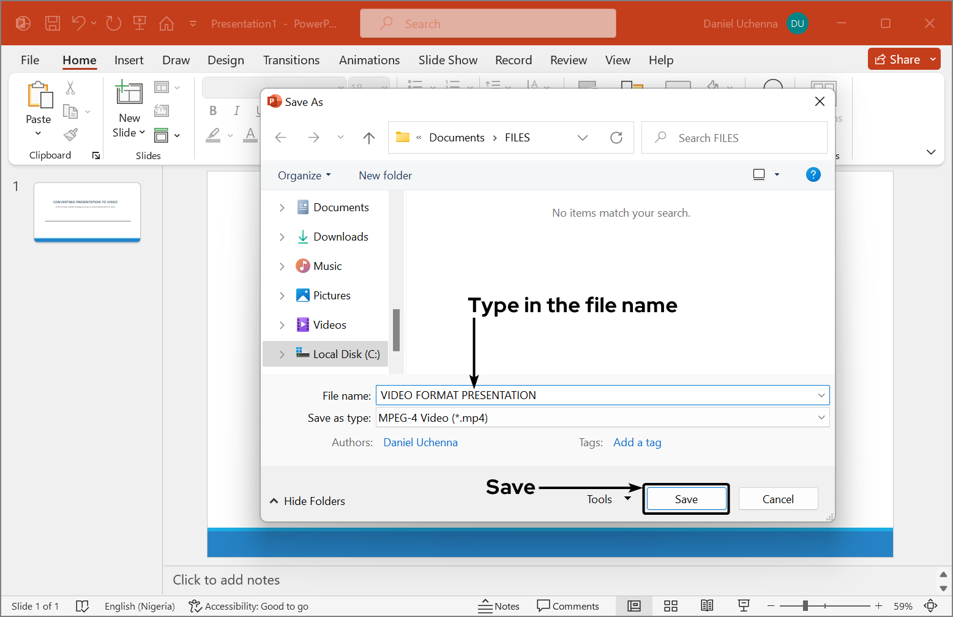Collapse Hide Folders section

click(x=307, y=501)
